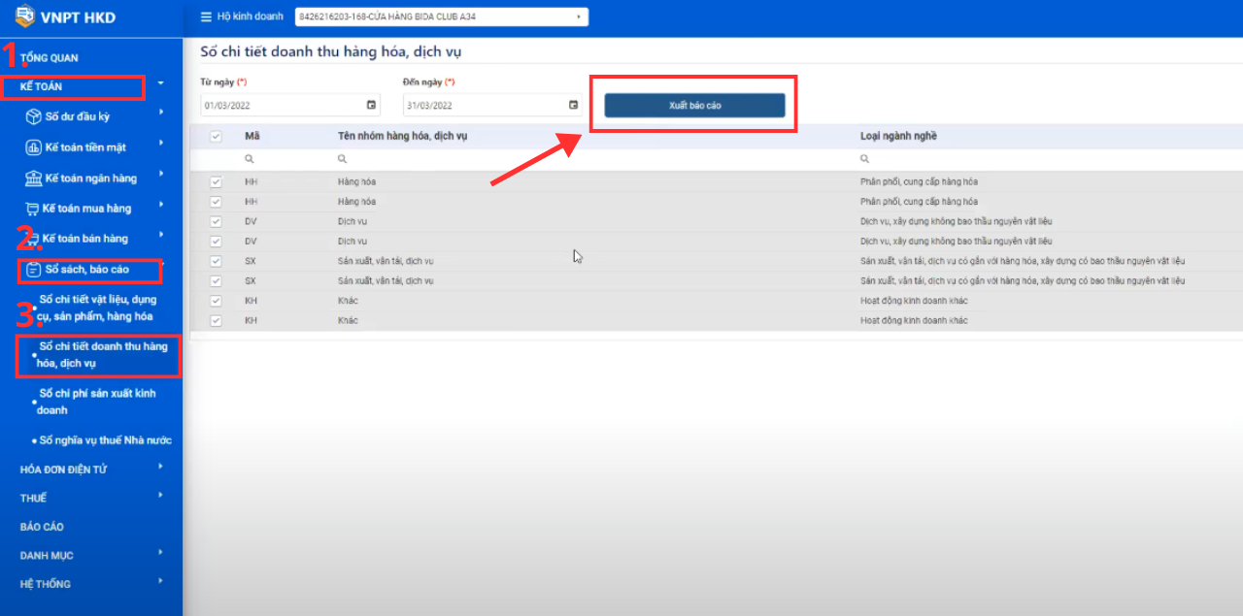Image resolution: width=1243 pixels, height=616 pixels.
Task: Open the Đến ngày calendar picker icon
Action: pos(573,105)
